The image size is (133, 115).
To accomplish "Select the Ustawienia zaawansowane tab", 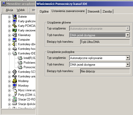I will point(68,11).
